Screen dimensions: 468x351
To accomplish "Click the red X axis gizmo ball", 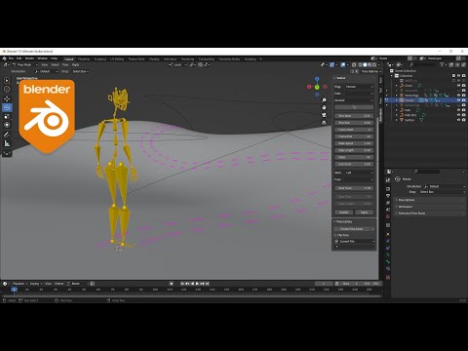I will pos(309,87).
